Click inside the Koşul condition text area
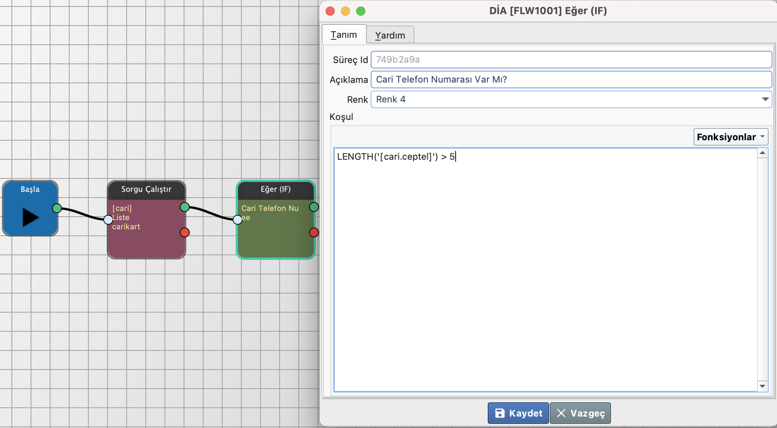The width and height of the screenshot is (777, 428). pos(545,267)
